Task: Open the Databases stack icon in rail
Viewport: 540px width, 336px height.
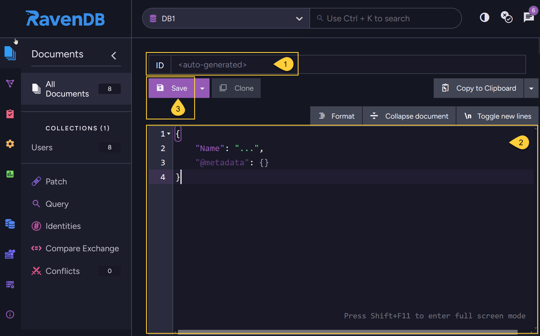Action: [10, 224]
